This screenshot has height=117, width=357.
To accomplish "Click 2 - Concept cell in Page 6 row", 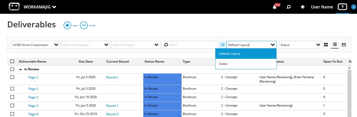I will (229, 114).
